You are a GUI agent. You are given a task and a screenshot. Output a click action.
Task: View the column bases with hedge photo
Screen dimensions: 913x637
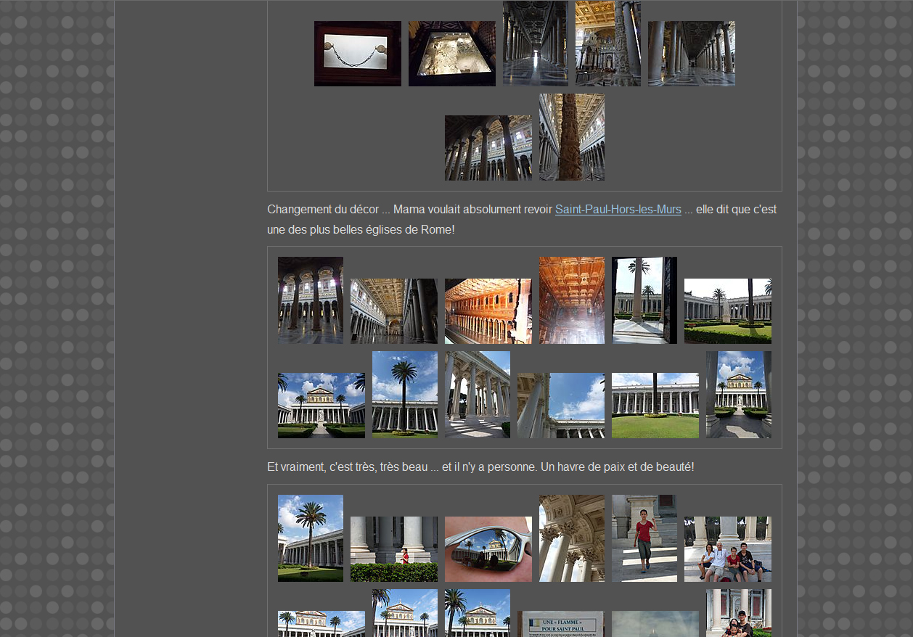click(393, 549)
